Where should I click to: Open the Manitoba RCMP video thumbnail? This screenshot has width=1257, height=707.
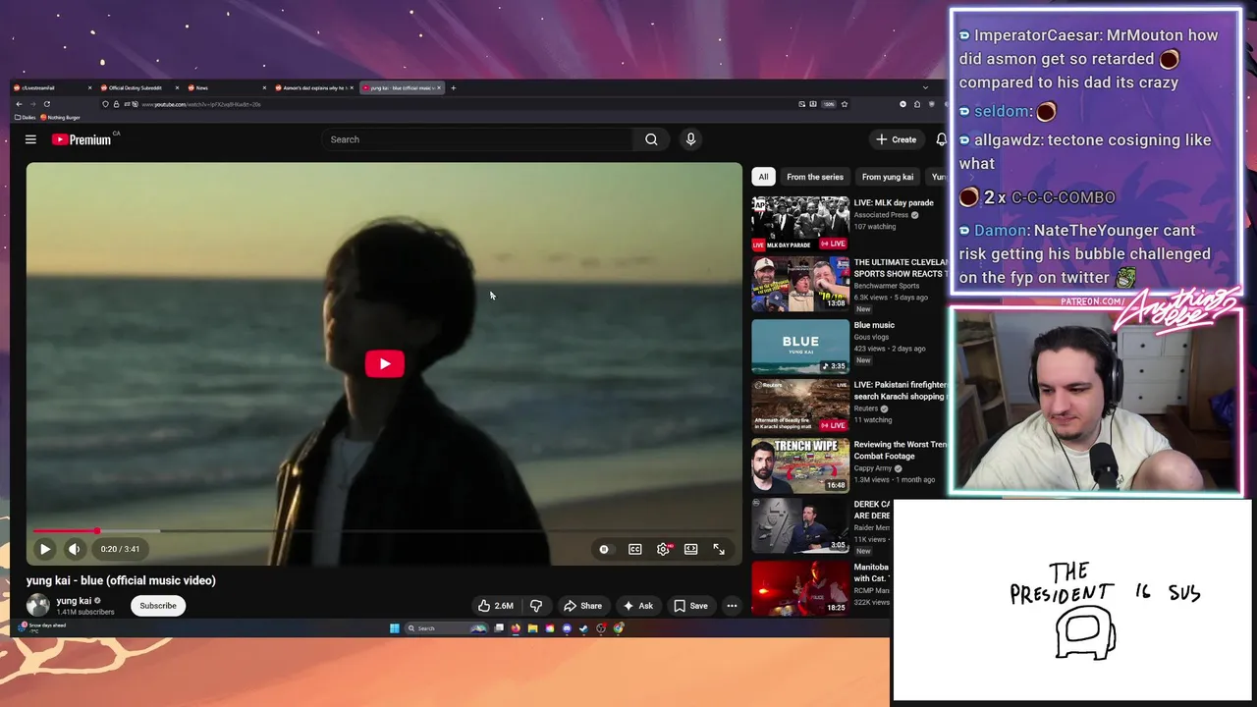[800, 587]
